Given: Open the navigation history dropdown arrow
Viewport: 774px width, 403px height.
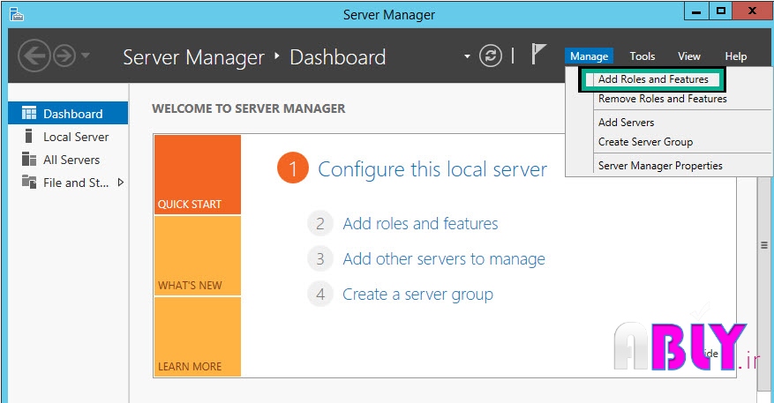Looking at the screenshot, I should [x=86, y=56].
